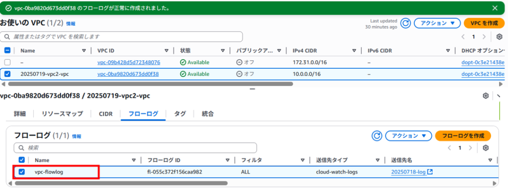Click the flow logs 検索 field

pyautogui.click(x=135, y=148)
